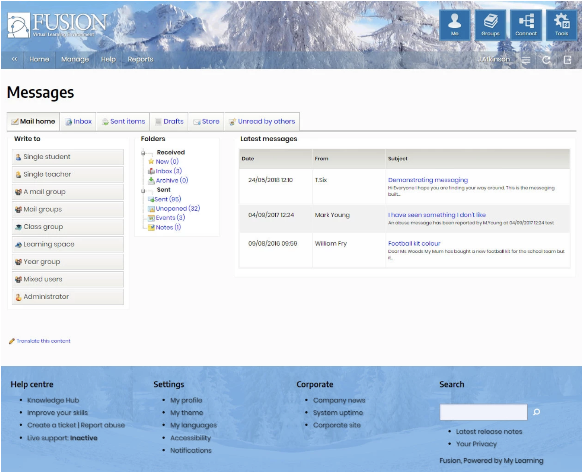This screenshot has height=472, width=582.
Task: Open the hamburger menu icon near J.Atkinson
Action: (526, 60)
